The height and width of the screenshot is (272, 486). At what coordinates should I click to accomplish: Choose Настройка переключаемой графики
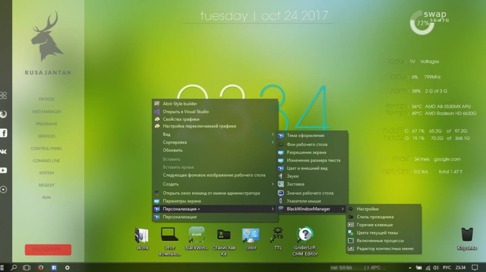tap(215, 126)
